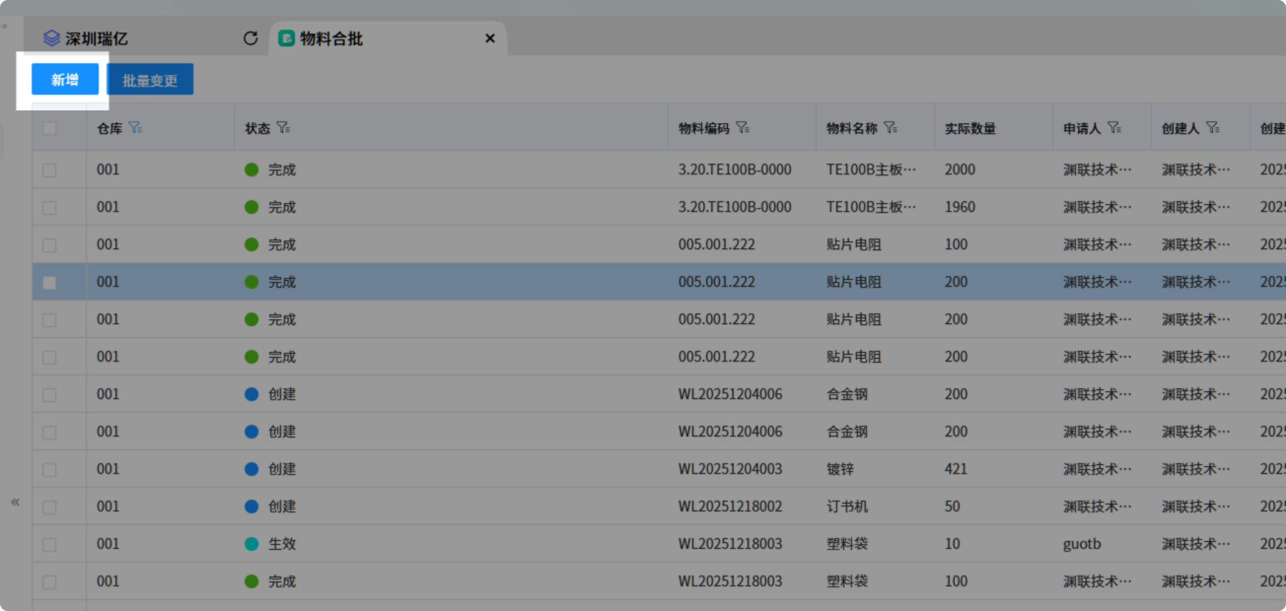
Task: Open filter for 状态 column
Action: [284, 128]
